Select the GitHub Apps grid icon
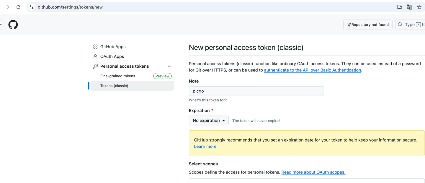425x183 pixels. [95, 46]
